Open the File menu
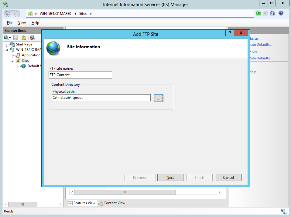 (10, 23)
